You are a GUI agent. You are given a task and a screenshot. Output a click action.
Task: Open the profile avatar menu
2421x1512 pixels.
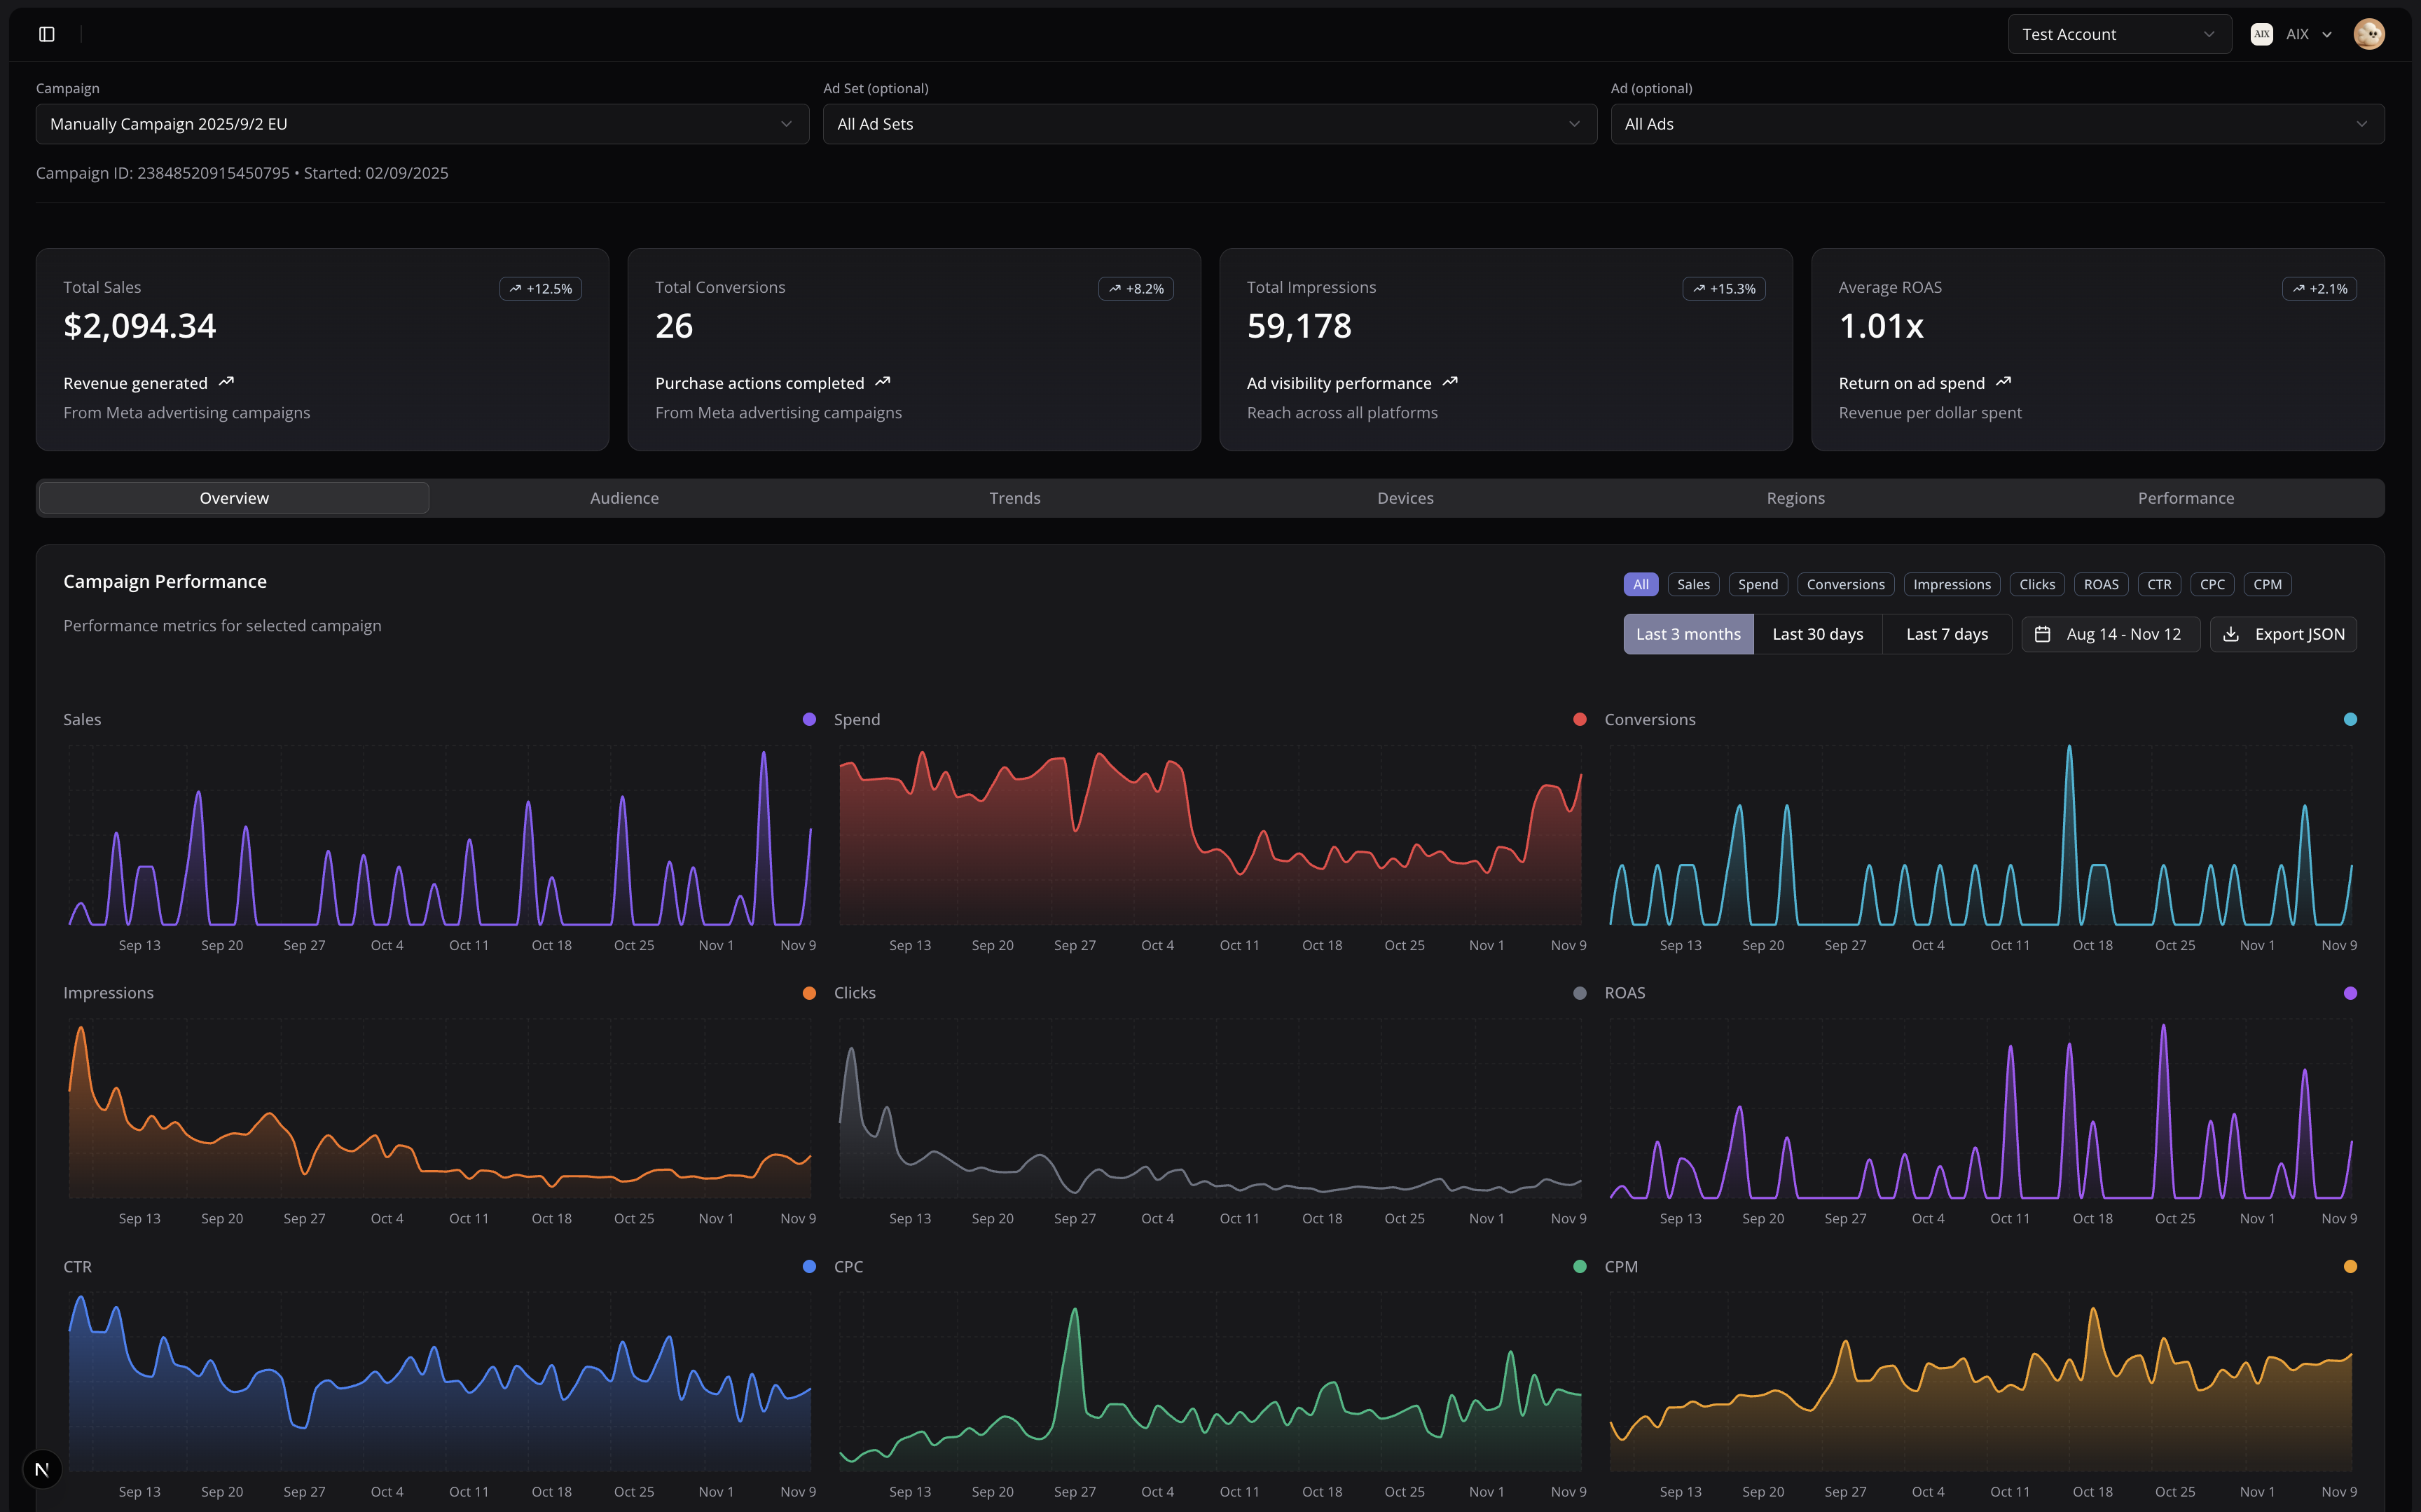point(2369,33)
